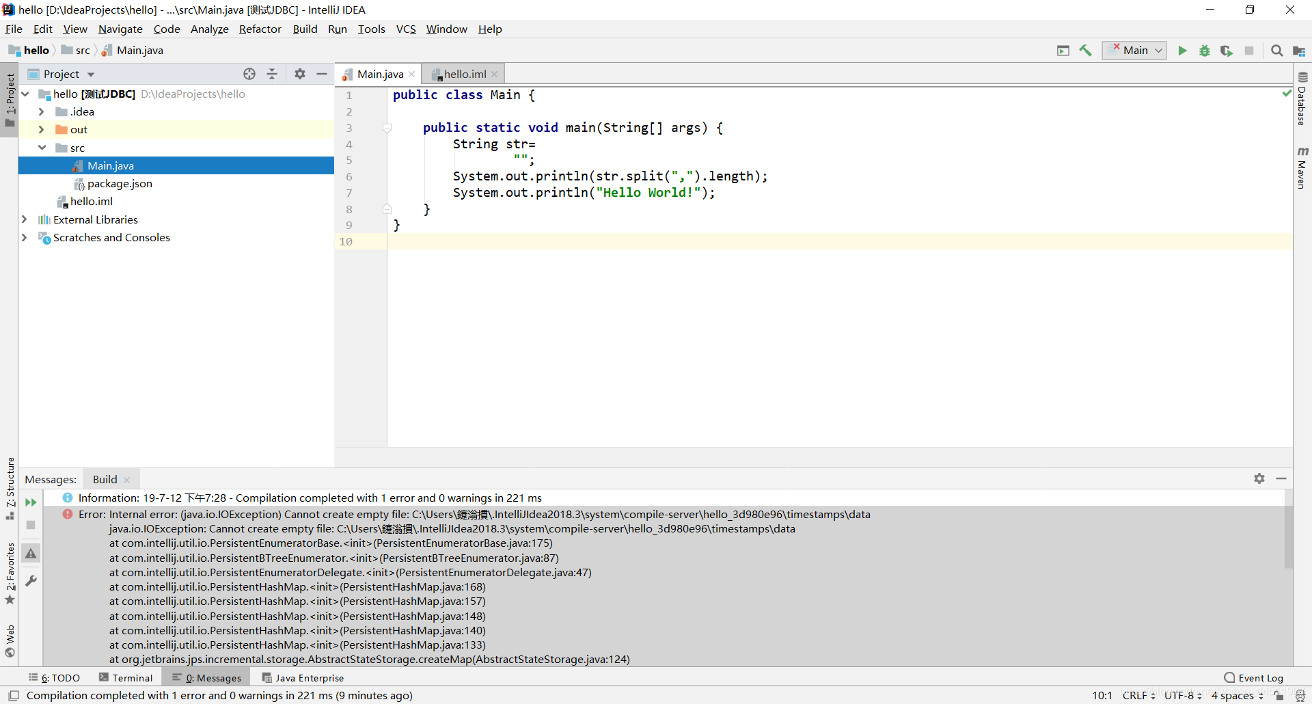Open Project panel settings gear

(x=300, y=74)
